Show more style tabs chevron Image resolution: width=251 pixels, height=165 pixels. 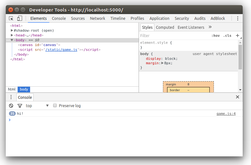[210, 27]
